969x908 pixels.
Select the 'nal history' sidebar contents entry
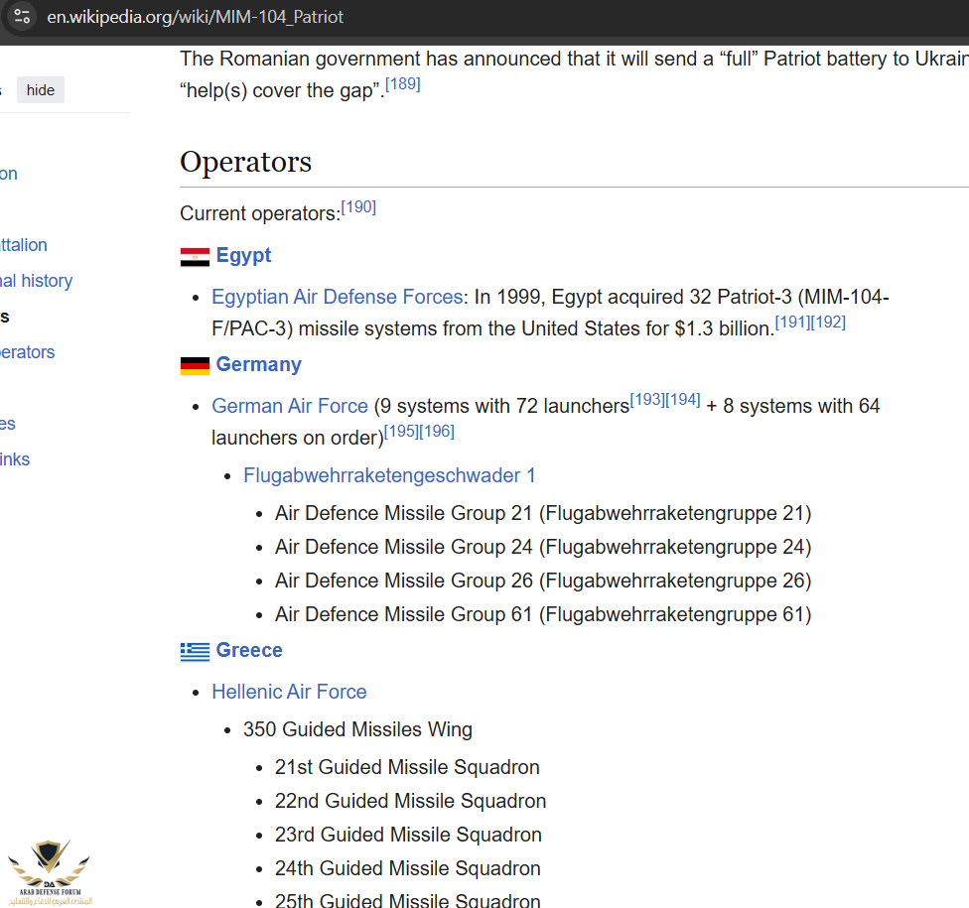pyautogui.click(x=36, y=281)
